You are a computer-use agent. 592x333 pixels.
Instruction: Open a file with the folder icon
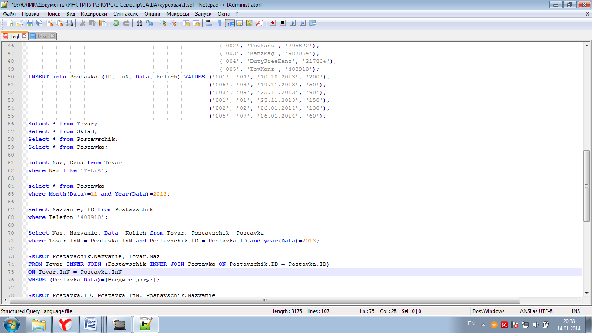tap(20, 23)
